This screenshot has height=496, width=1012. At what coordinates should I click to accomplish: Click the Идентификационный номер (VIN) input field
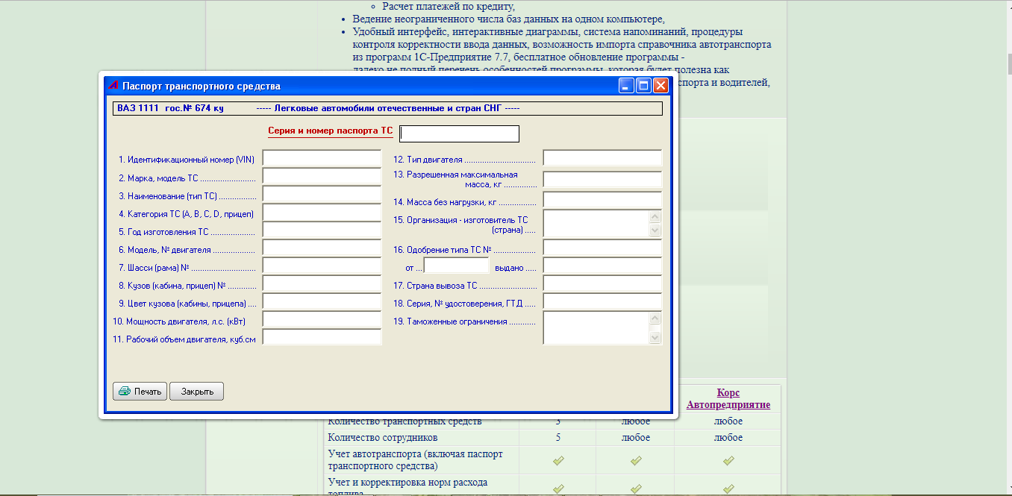(x=321, y=157)
